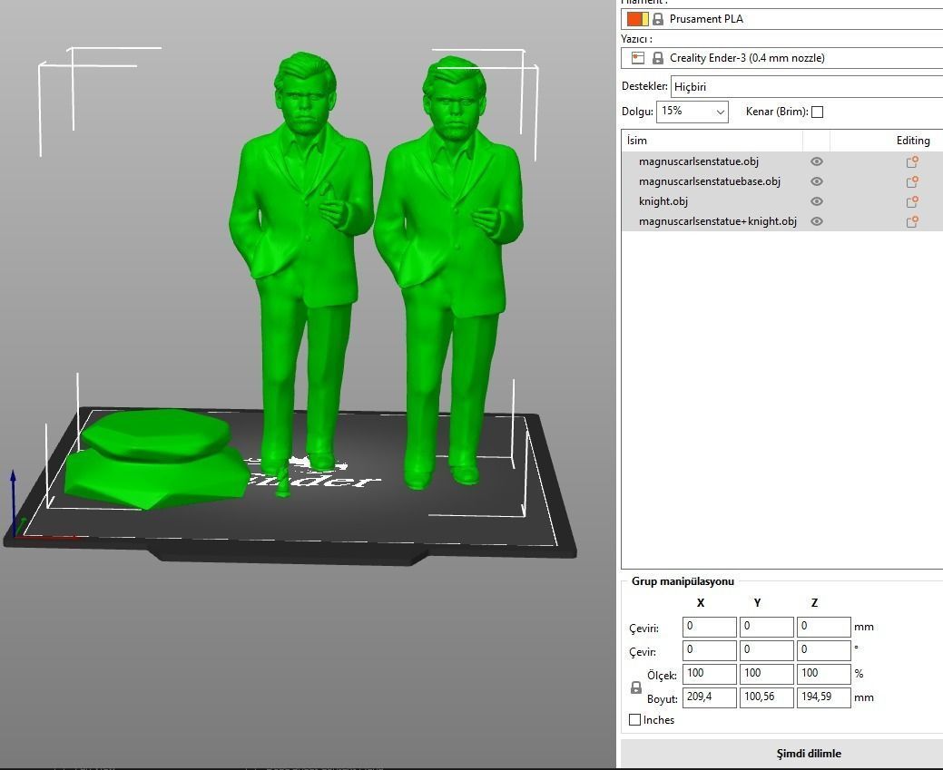Screen dimensions: 943x770
Task: Select magnuscarlsenstatue.obj in the object list
Action: pos(698,161)
